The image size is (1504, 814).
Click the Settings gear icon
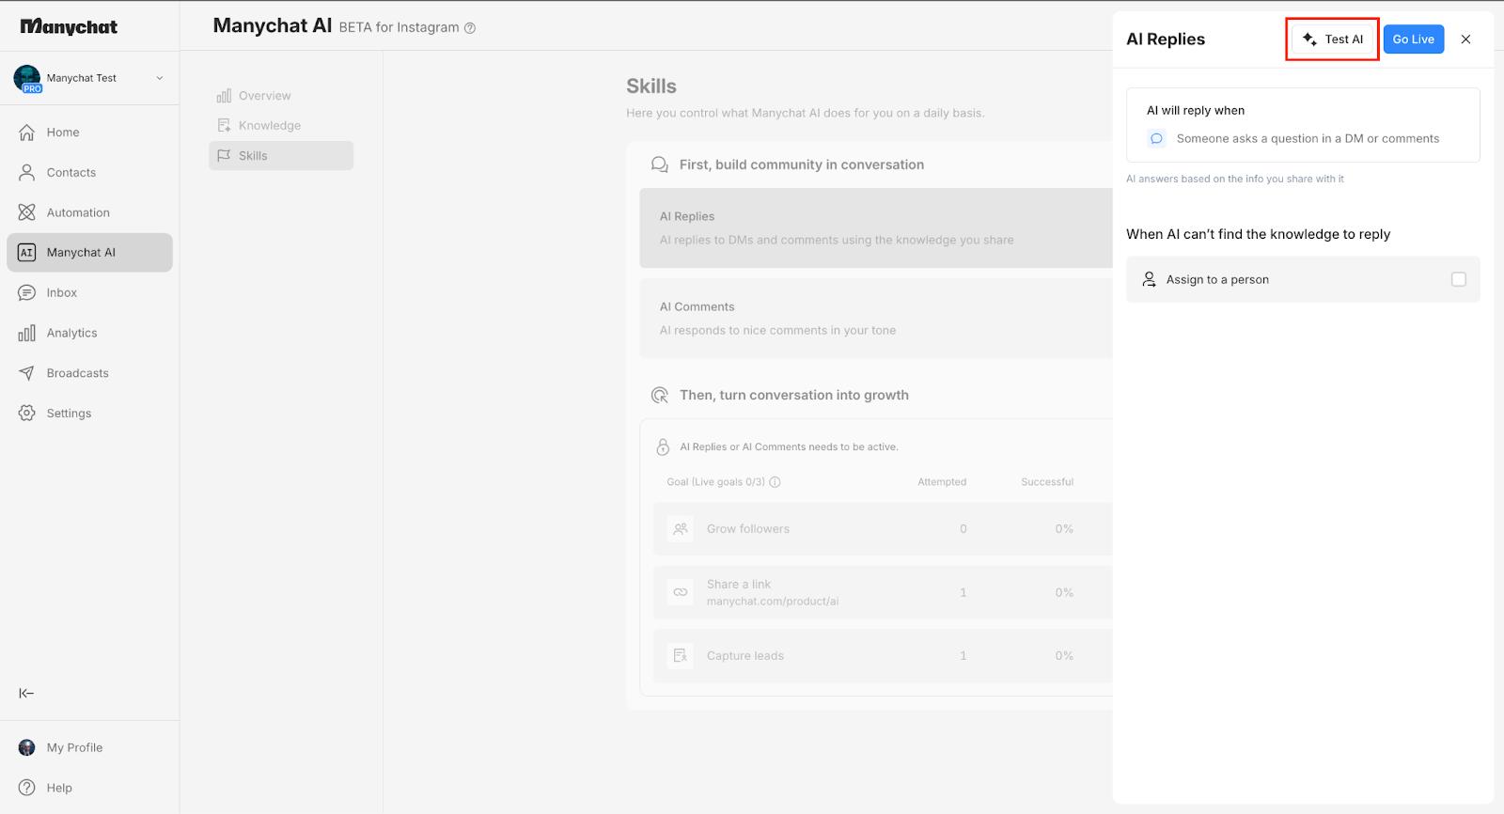pos(27,414)
